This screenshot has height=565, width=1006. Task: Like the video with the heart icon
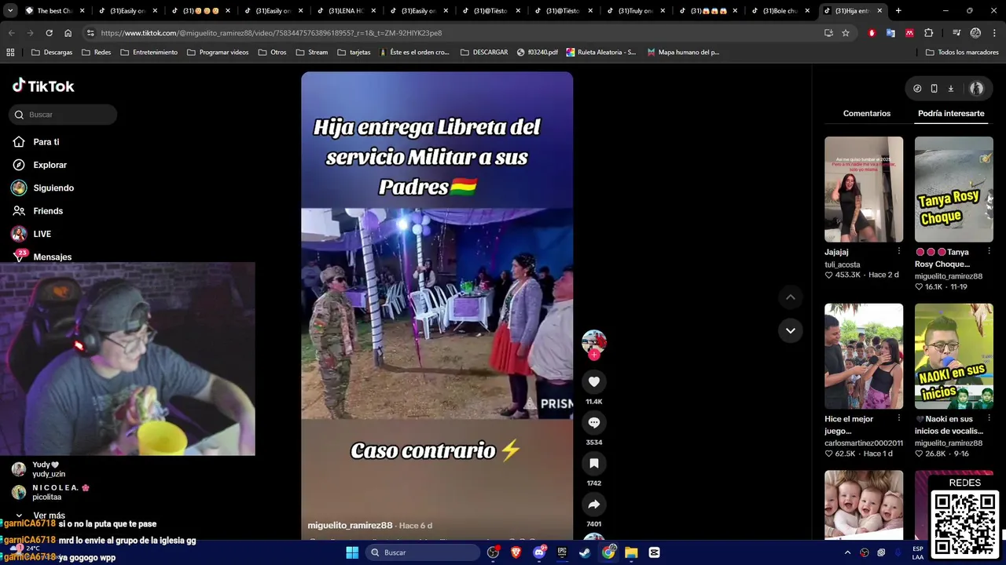(x=594, y=381)
